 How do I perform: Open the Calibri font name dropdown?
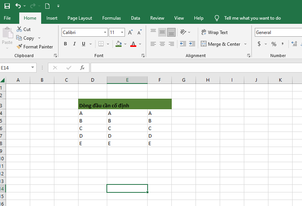pyautogui.click(x=105, y=33)
